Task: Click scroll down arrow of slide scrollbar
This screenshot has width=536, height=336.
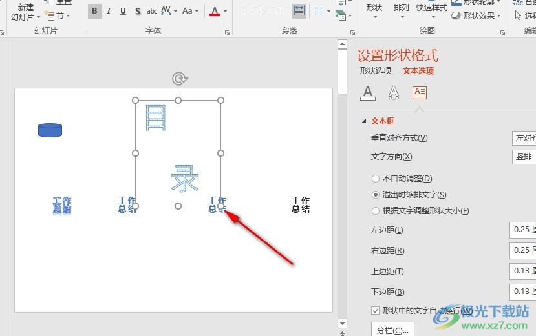Action: (342, 323)
